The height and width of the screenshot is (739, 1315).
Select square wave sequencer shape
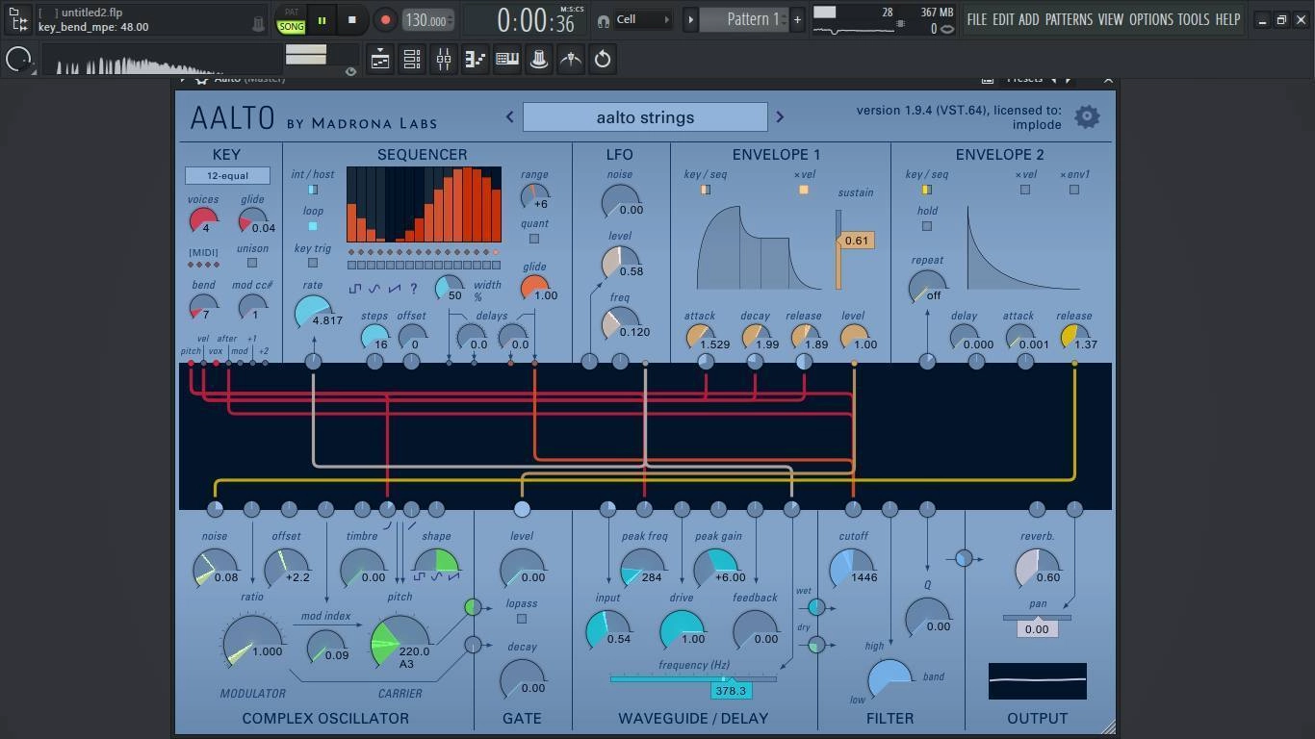coord(355,288)
